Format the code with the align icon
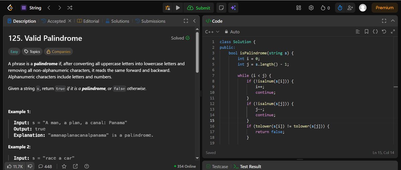 tap(358, 32)
